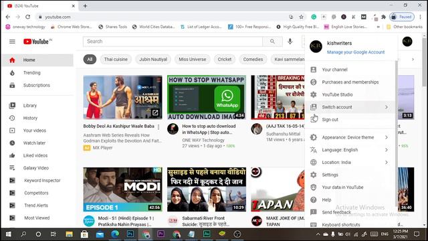This screenshot has width=428, height=241.
Task: Select the Miss Universe chip
Action: pos(193,60)
